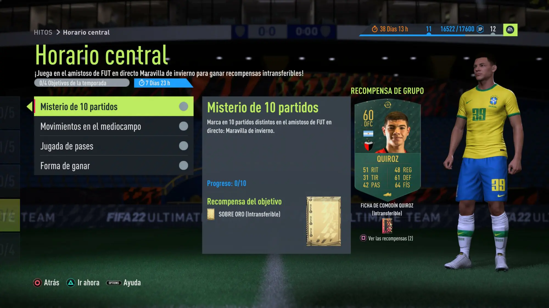The width and height of the screenshot is (549, 308).
Task: Click Ver las recompensas (2) link
Action: (391, 238)
